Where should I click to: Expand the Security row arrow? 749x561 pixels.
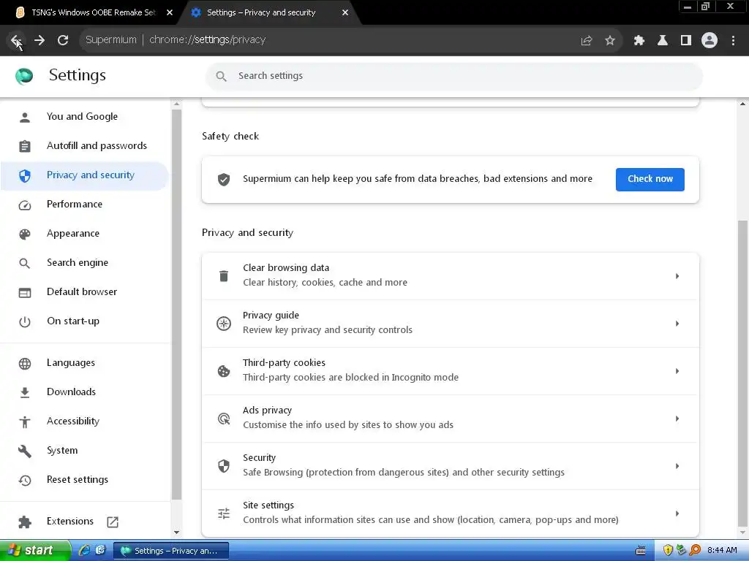pyautogui.click(x=677, y=466)
